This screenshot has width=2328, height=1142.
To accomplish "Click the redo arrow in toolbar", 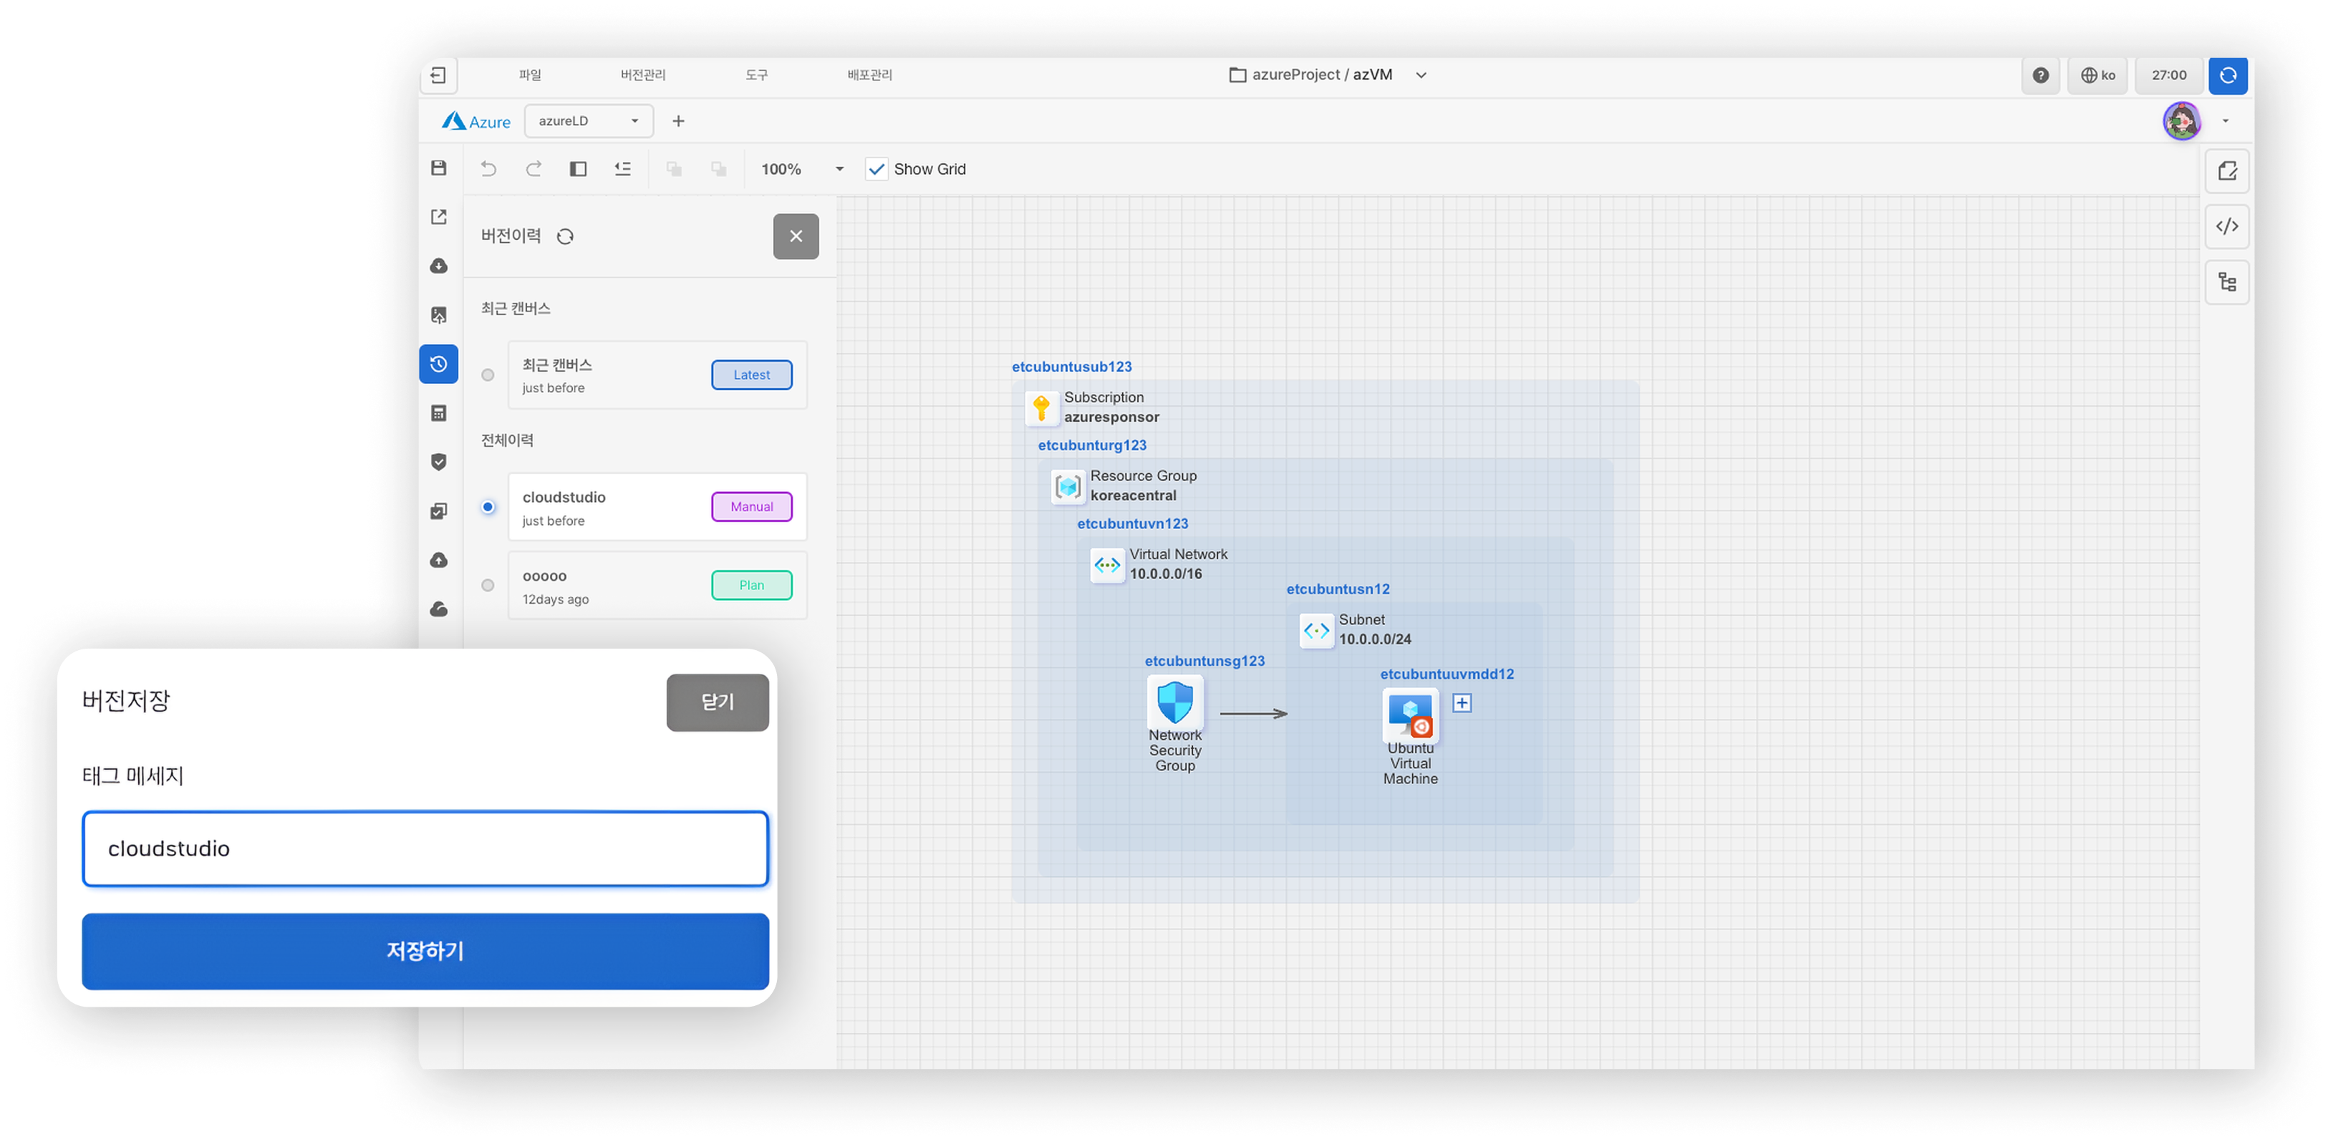I will point(533,169).
